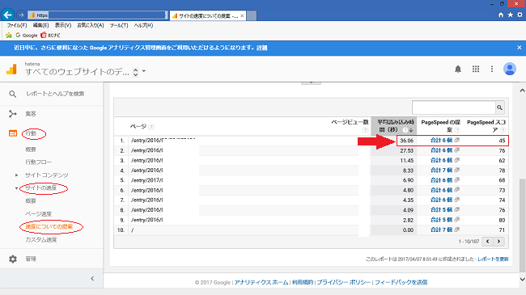
Task: Click the add-to-favorites star icon in bookmarks bar
Action: 9,36
